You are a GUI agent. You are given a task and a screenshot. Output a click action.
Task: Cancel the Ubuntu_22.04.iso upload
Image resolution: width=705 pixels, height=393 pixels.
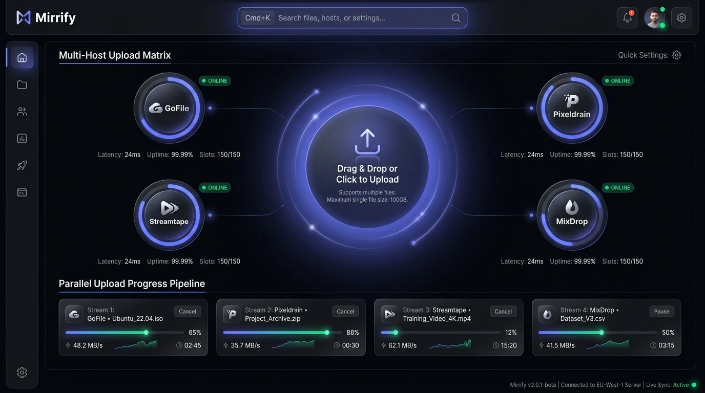point(188,312)
